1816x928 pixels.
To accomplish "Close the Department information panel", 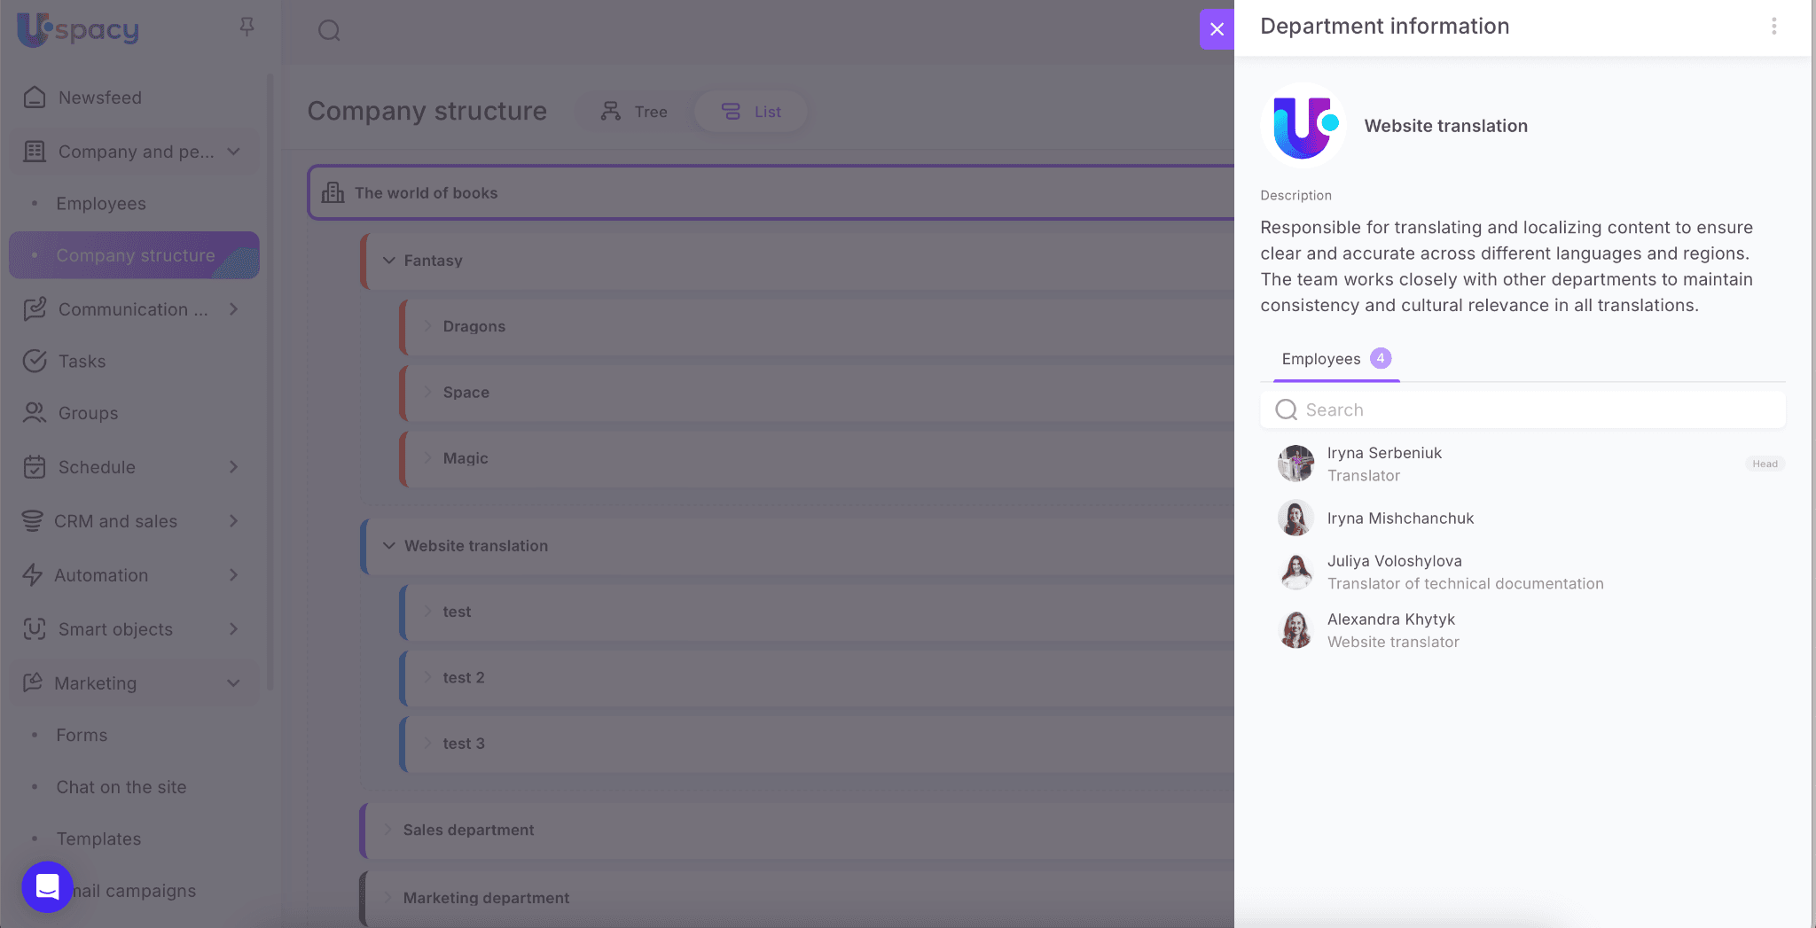I will (x=1217, y=29).
